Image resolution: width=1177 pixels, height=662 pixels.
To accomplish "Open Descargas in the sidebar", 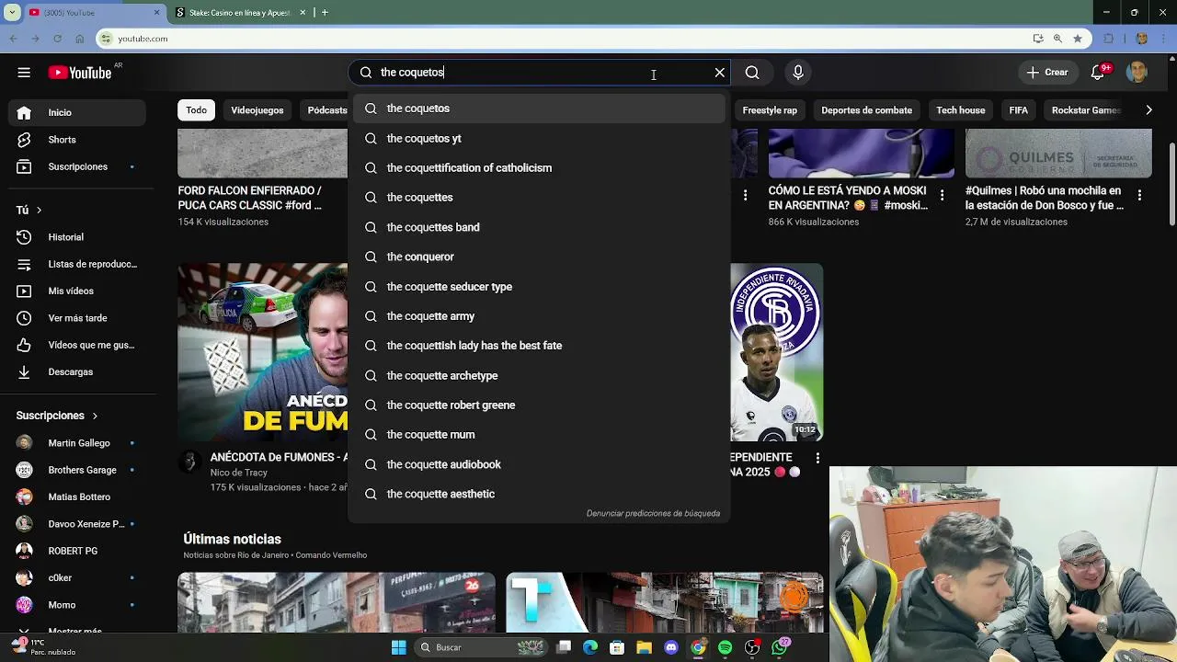I will click(x=78, y=371).
